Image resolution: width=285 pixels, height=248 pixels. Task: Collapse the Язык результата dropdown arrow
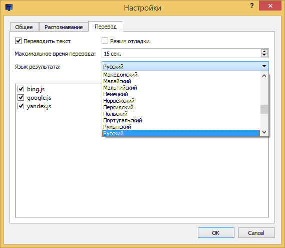(264, 66)
